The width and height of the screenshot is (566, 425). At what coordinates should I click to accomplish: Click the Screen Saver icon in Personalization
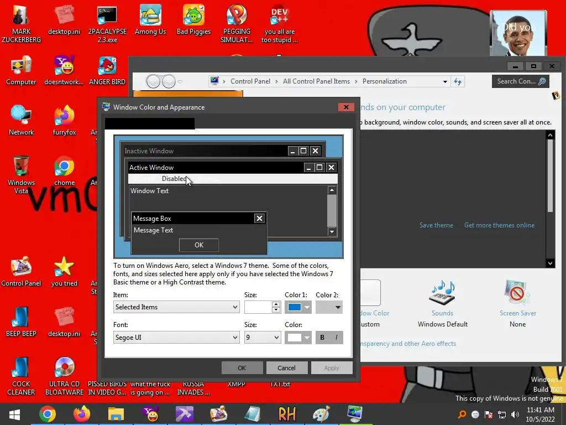(x=517, y=292)
